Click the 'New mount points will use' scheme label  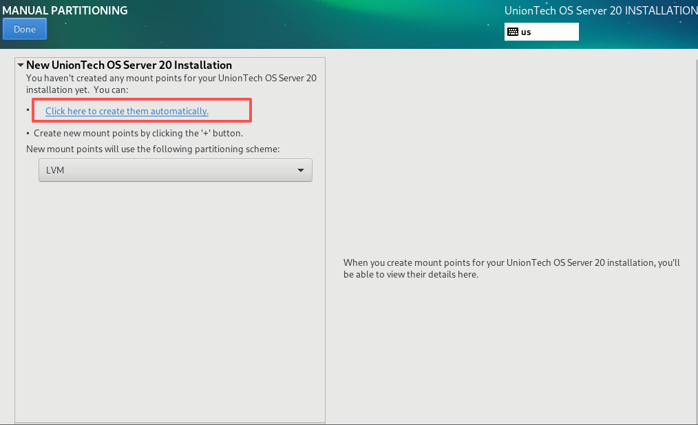pos(153,149)
